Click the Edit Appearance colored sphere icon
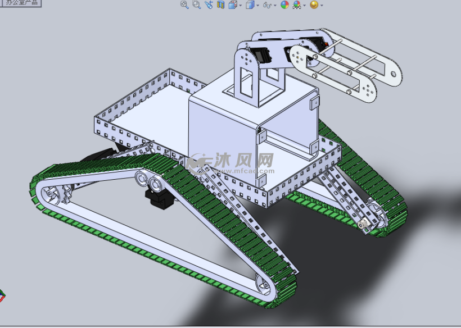Screen dimensions: 461x328 284,6
